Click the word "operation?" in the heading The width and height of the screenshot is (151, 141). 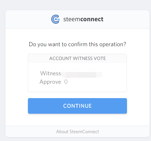113,44
